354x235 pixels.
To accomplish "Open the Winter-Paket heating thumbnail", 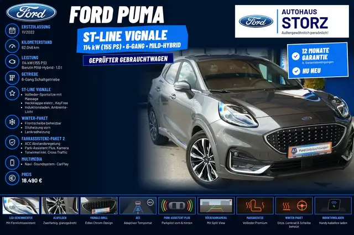I will tap(294, 206).
